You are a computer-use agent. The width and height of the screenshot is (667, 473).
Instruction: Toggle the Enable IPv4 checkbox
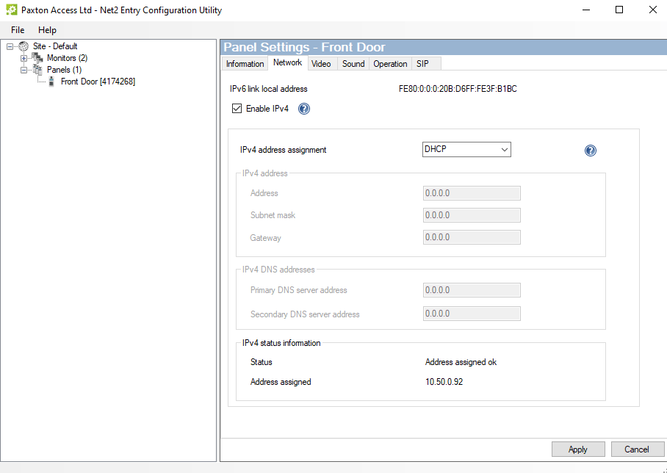(237, 109)
